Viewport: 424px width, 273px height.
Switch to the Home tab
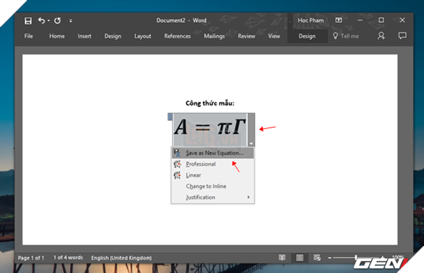point(57,36)
